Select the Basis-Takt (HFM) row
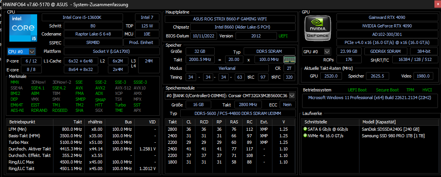This screenshot has width=441, height=177. 83,136
